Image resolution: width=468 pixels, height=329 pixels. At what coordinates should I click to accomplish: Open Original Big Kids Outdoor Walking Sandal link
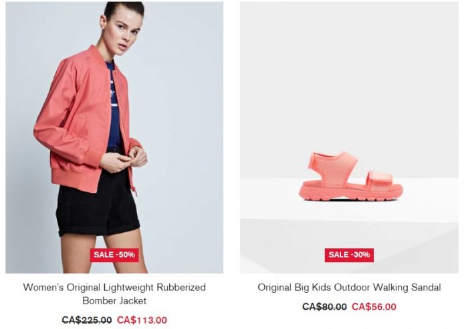pyautogui.click(x=349, y=287)
